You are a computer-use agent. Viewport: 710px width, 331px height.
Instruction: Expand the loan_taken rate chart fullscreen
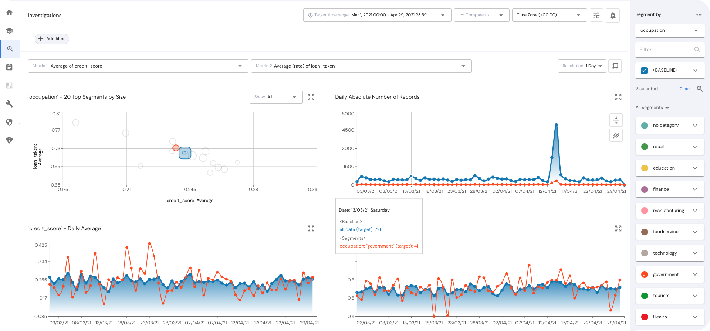pos(618,229)
